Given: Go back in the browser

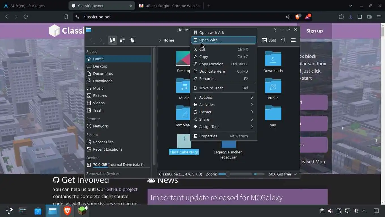Looking at the screenshot, I should tap(7, 17).
